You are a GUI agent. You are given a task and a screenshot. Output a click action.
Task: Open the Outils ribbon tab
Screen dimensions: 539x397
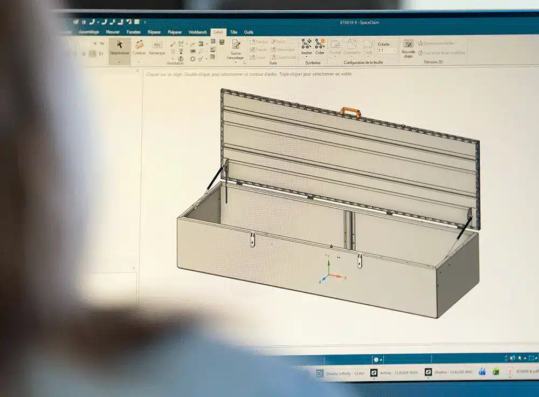[248, 32]
